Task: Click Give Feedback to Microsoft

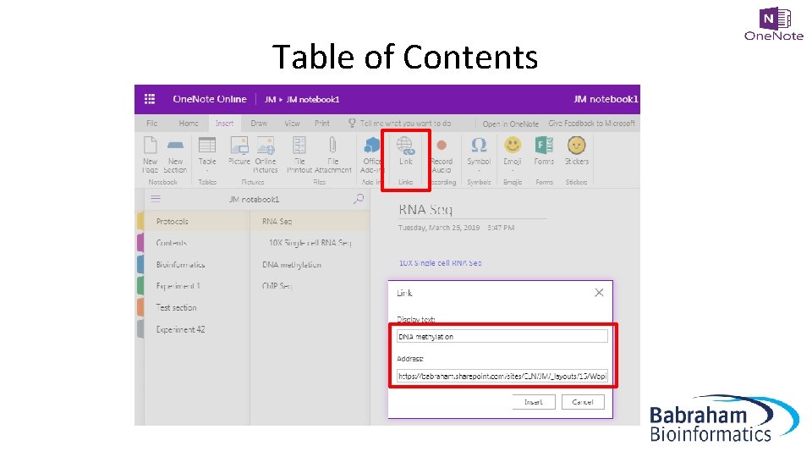Action: point(591,124)
